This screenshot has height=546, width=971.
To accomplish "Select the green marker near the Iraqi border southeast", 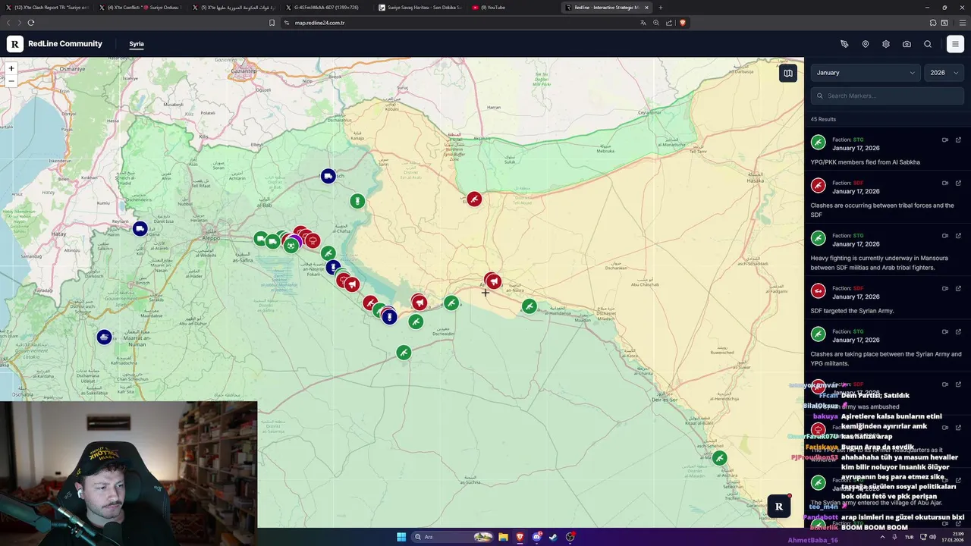I will 719,458.
